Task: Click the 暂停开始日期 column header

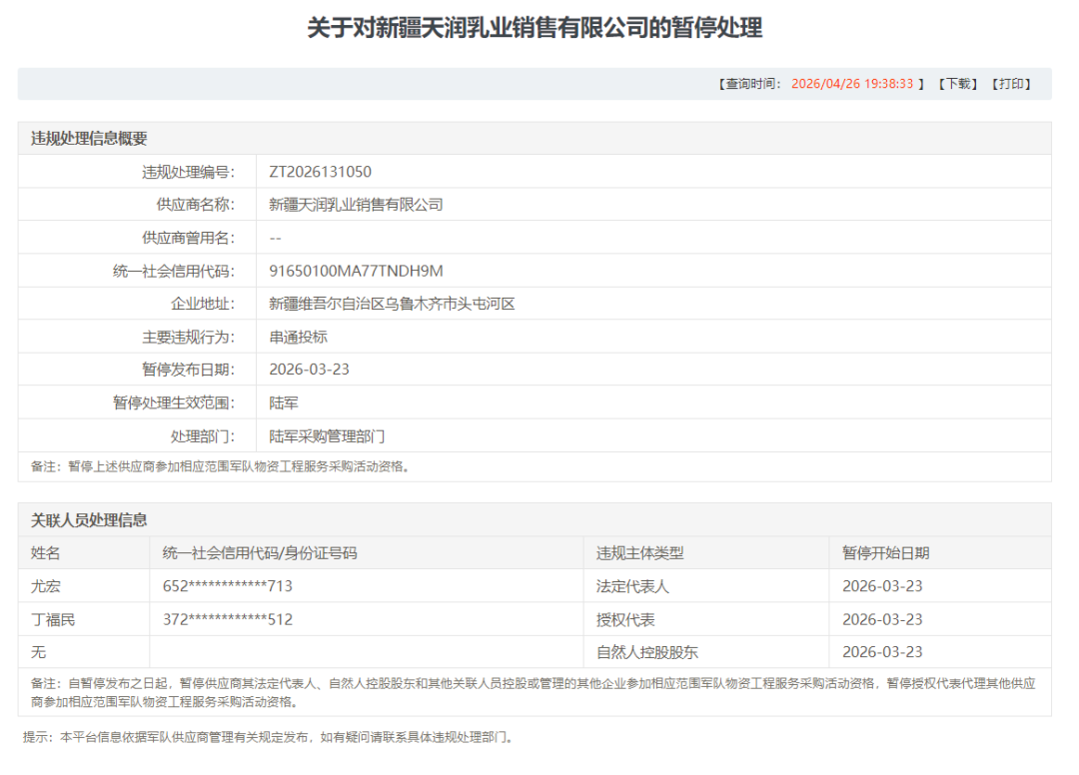Action: [x=885, y=553]
